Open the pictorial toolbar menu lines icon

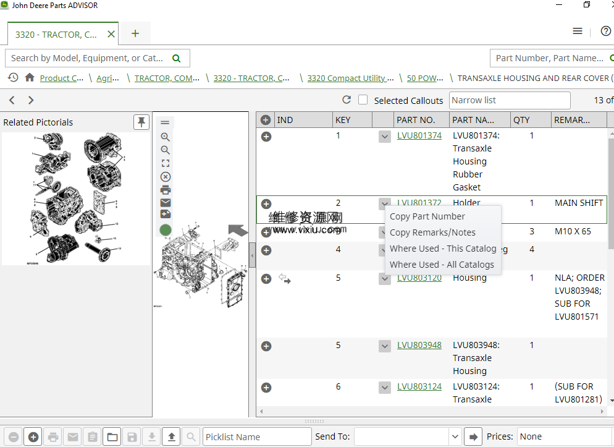coord(165,122)
